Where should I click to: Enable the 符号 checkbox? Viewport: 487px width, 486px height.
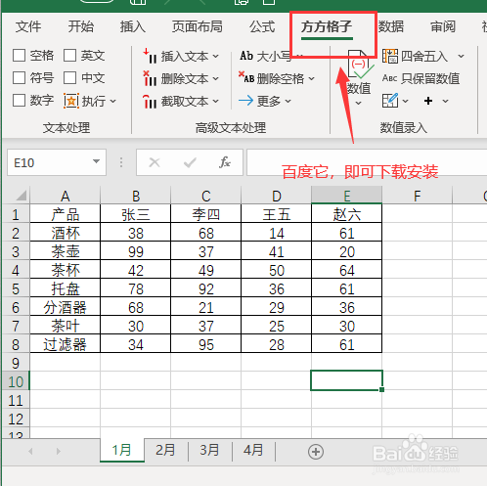[x=19, y=77]
